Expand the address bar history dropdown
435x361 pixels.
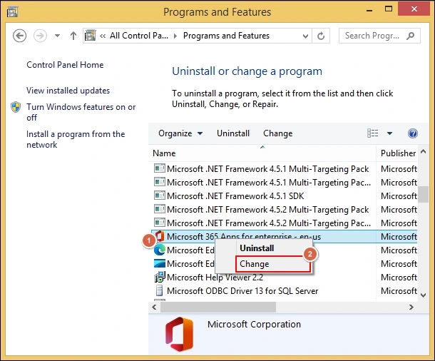[305, 36]
